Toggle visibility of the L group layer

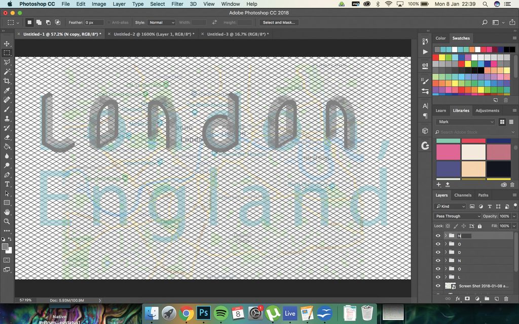pos(438,277)
